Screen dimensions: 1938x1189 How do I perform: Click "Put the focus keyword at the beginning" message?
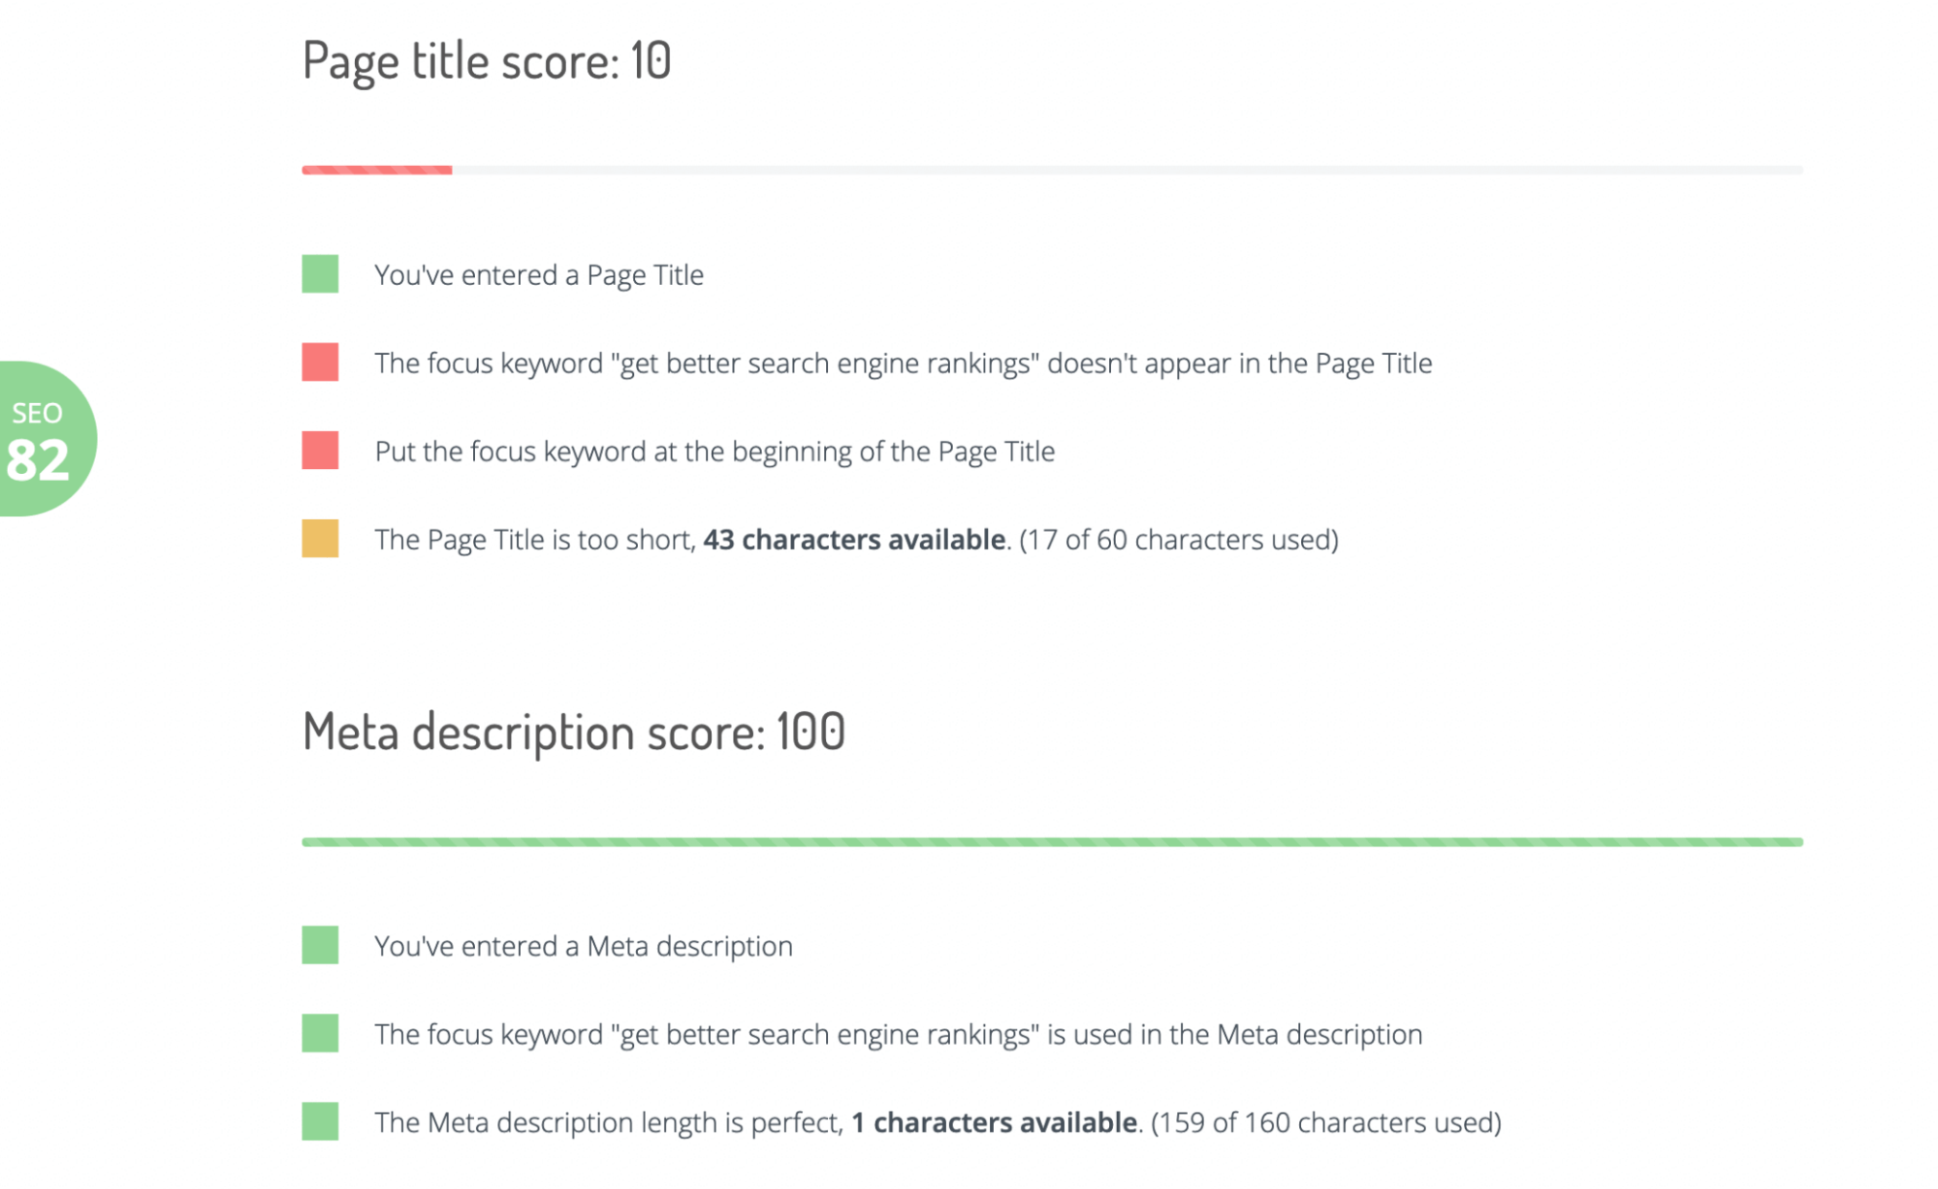[715, 452]
